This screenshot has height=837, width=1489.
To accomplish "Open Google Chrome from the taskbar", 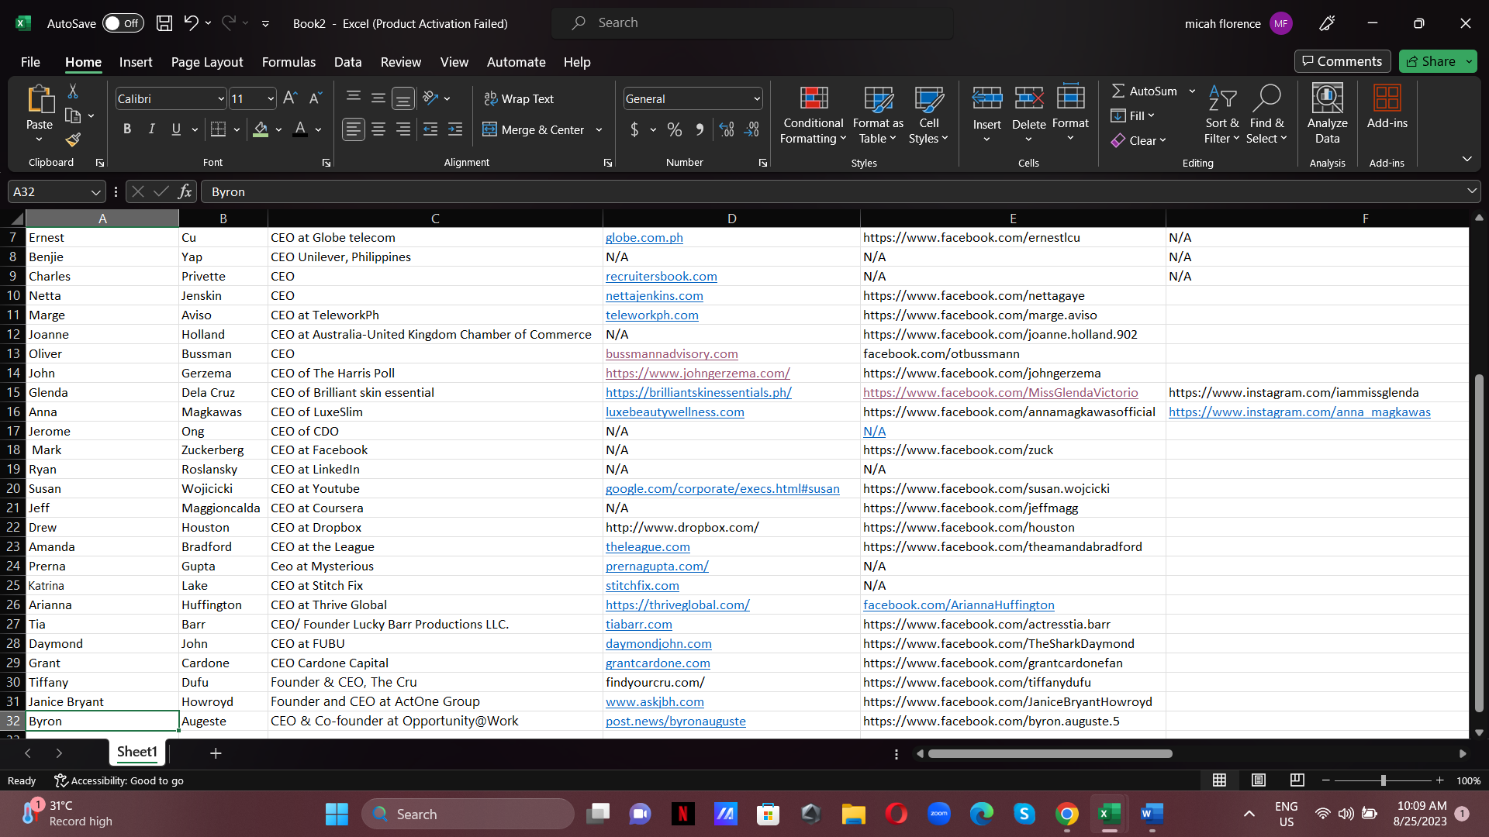I will (x=1066, y=814).
